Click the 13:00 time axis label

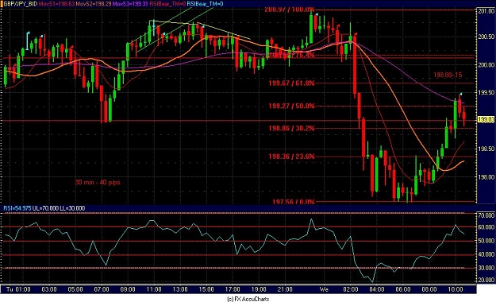coord(180,289)
